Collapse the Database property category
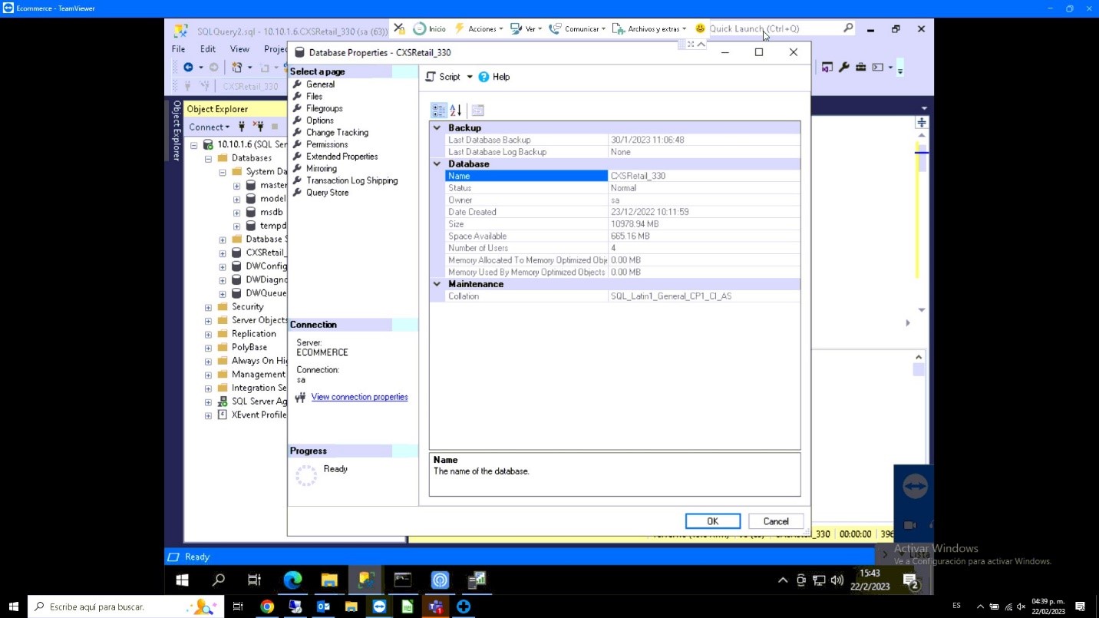1099x618 pixels. click(x=437, y=164)
